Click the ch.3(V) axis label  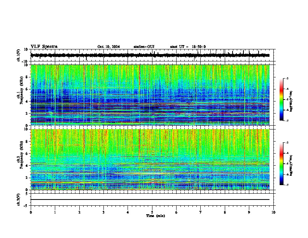(19, 199)
